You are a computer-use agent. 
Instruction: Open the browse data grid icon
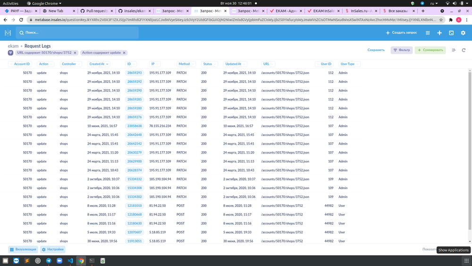(x=428, y=33)
